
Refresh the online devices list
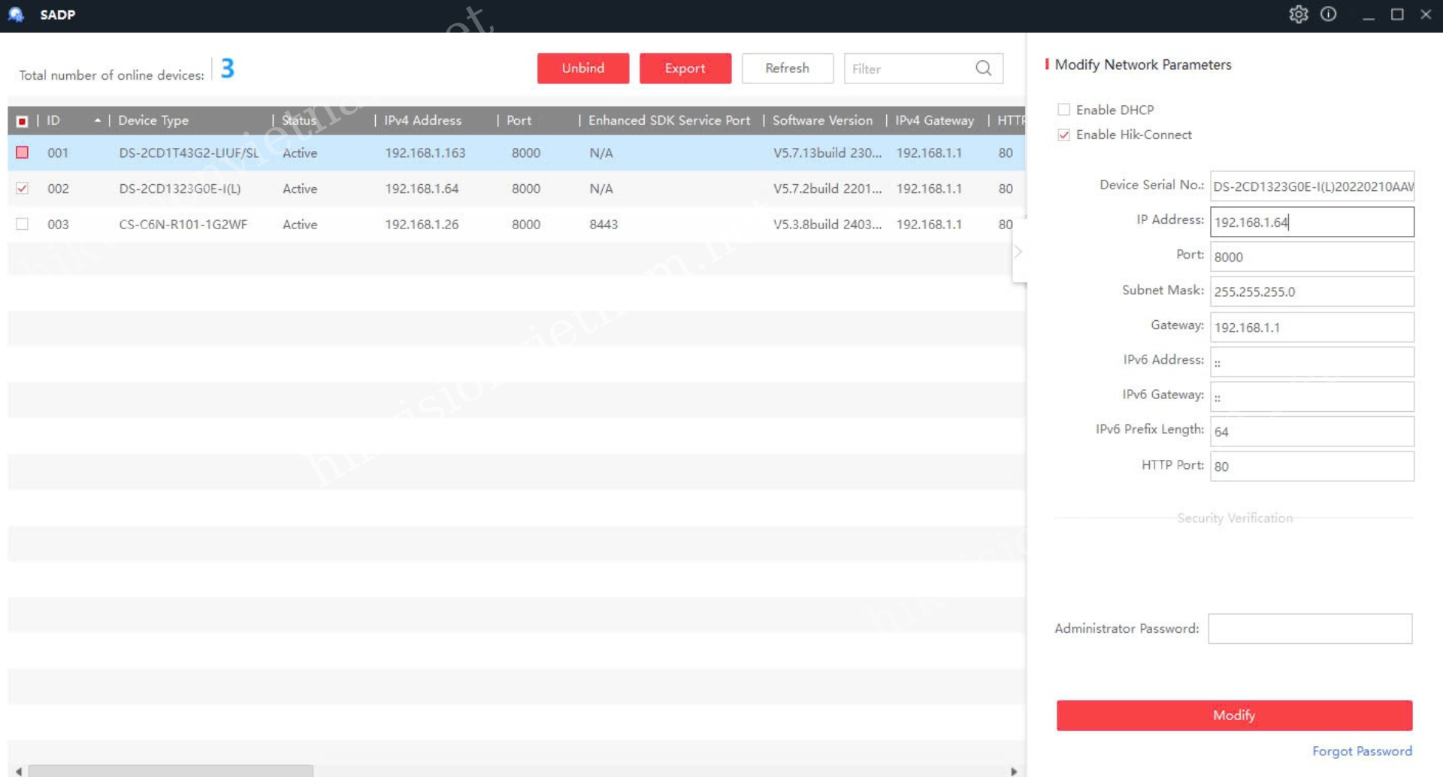[787, 68]
